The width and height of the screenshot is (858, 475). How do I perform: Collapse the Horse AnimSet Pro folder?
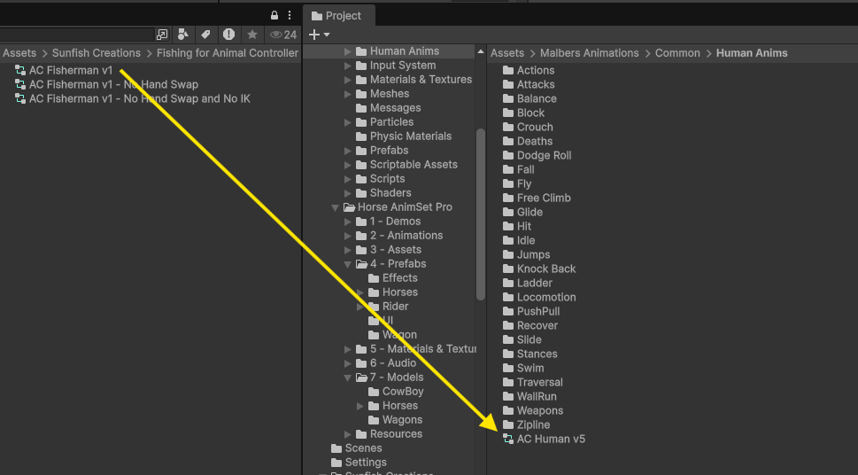tap(336, 207)
